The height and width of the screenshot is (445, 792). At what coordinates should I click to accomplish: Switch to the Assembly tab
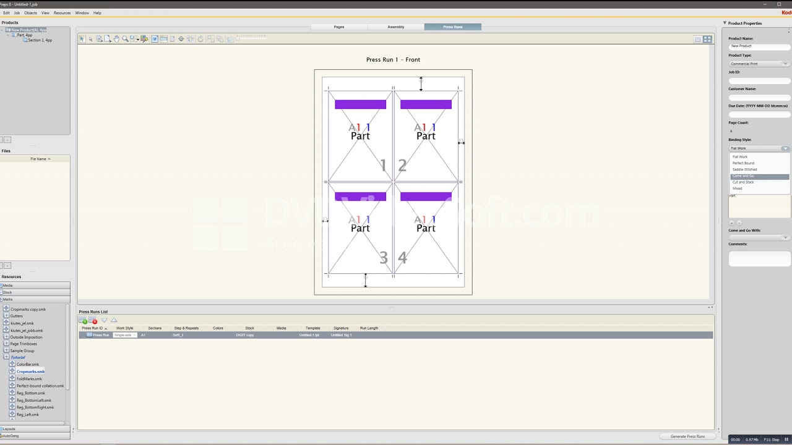click(x=396, y=27)
